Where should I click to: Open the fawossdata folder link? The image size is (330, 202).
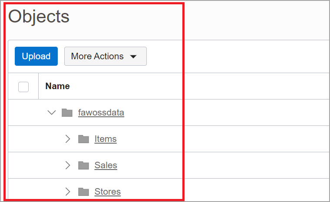(x=101, y=113)
